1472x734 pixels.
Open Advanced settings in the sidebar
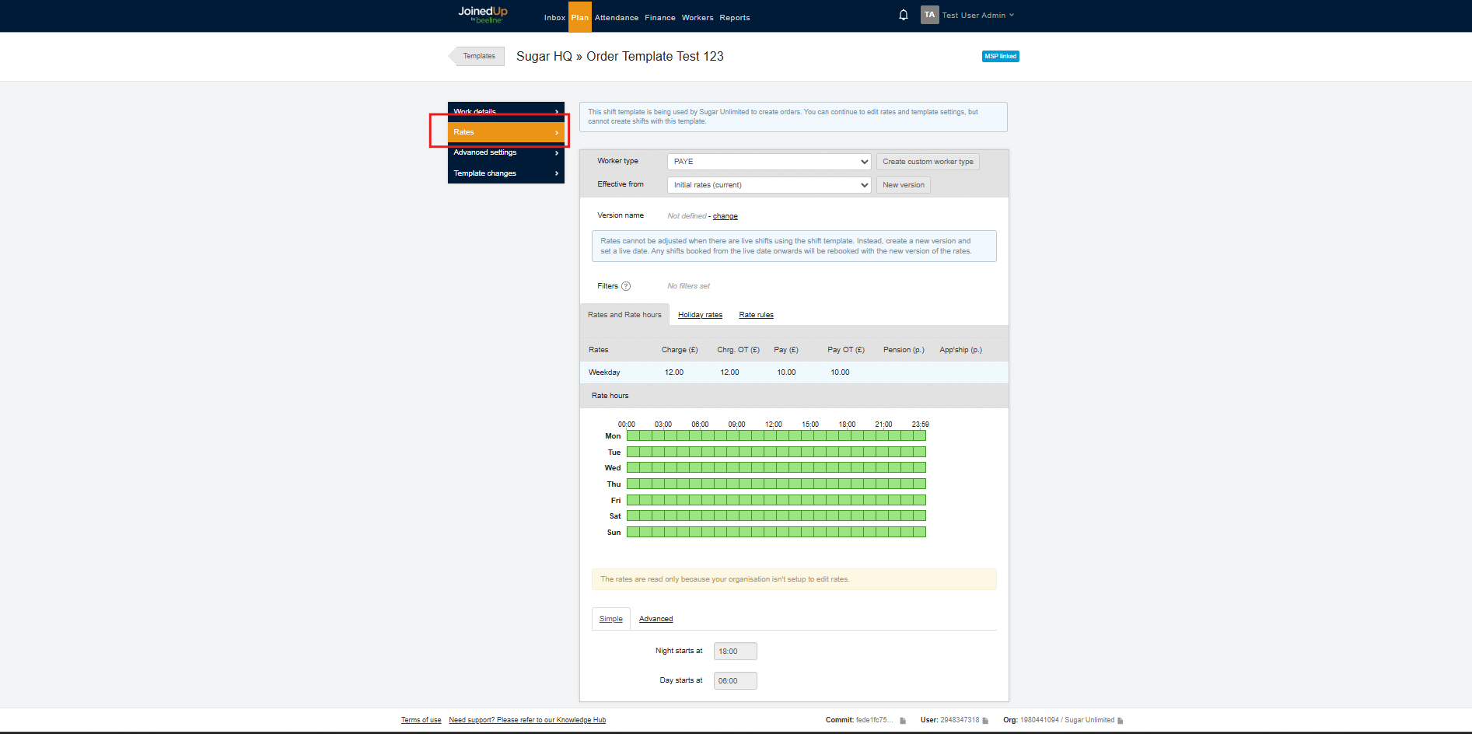tap(505, 152)
